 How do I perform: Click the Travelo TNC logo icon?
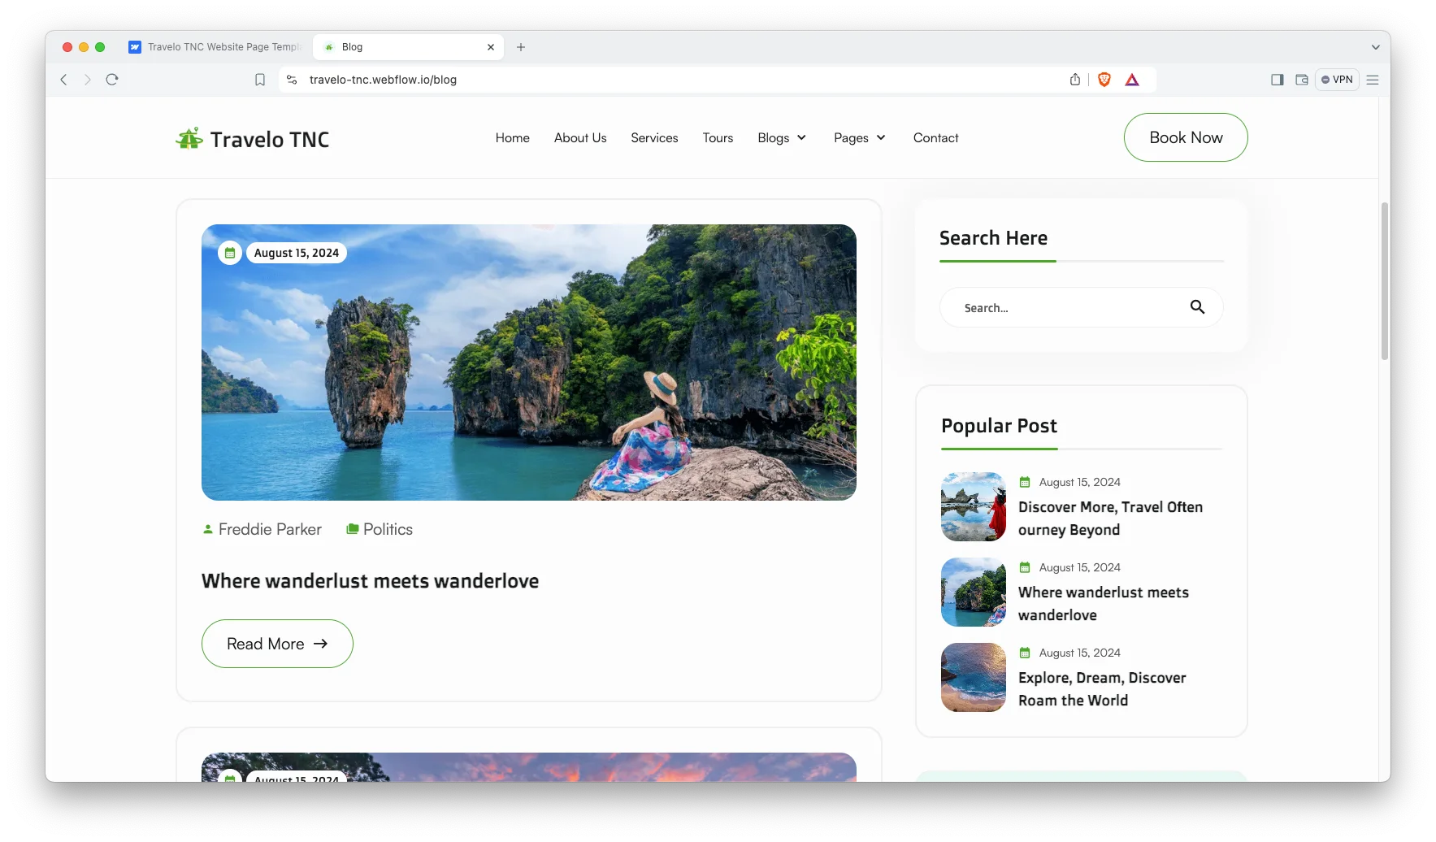pos(189,139)
